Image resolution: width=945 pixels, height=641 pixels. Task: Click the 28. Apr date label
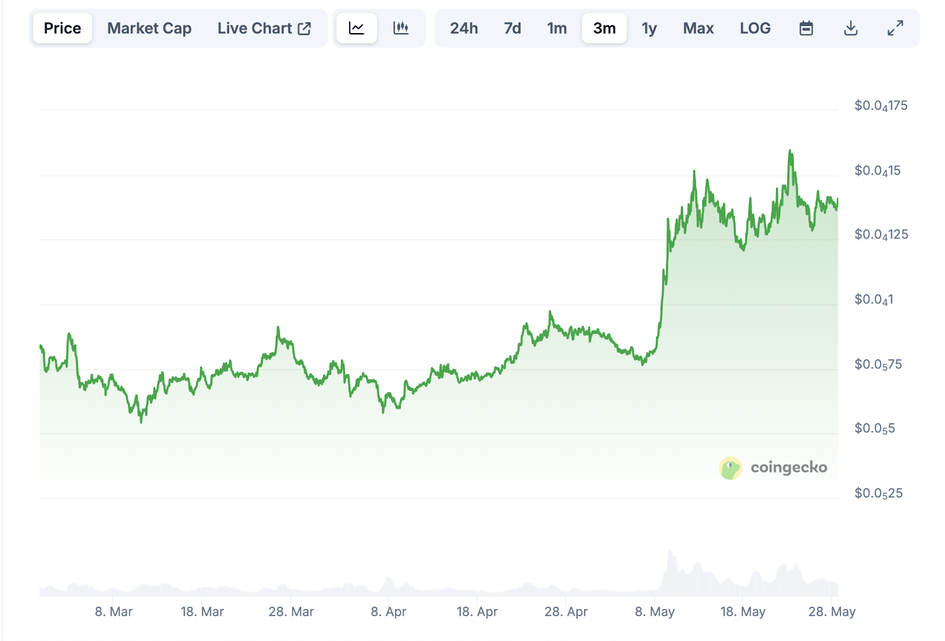click(566, 612)
